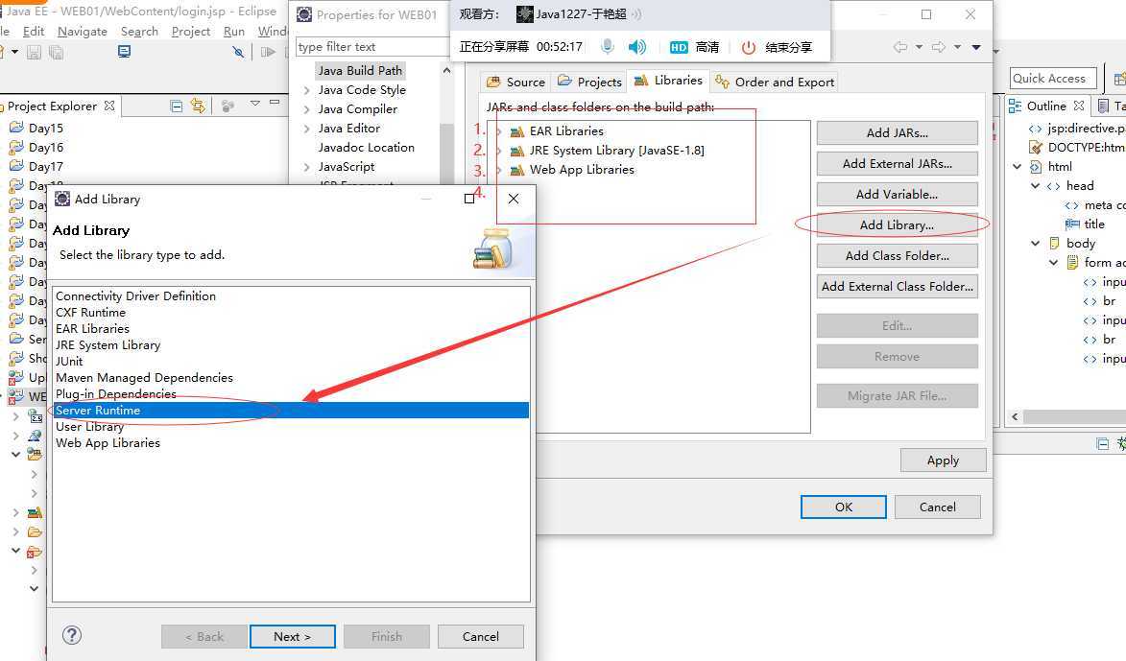Collapse all in Project Explorer toolbar

(x=176, y=106)
